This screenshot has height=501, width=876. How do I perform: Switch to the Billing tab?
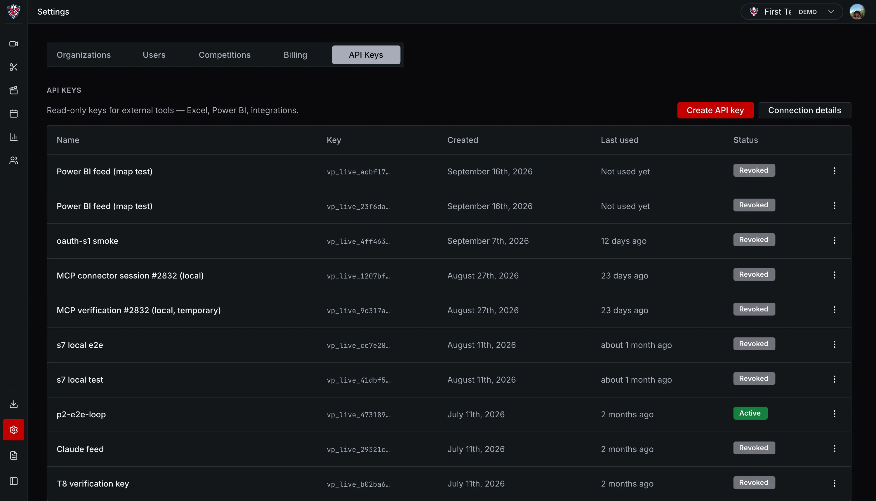point(295,55)
